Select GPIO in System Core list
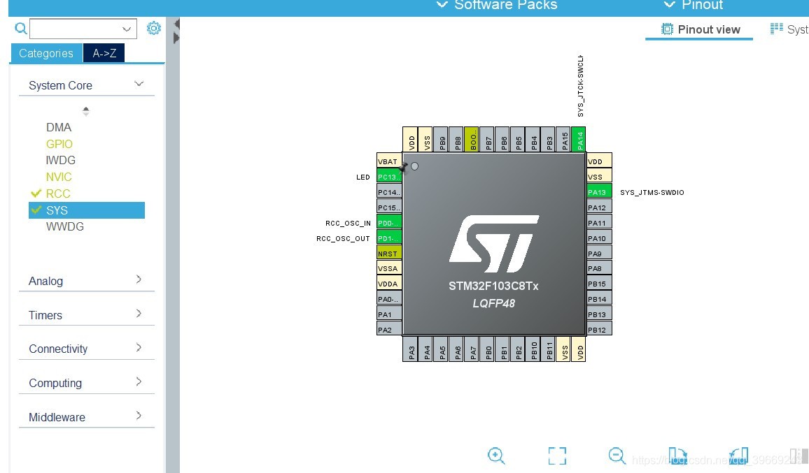The width and height of the screenshot is (809, 473). (x=59, y=144)
